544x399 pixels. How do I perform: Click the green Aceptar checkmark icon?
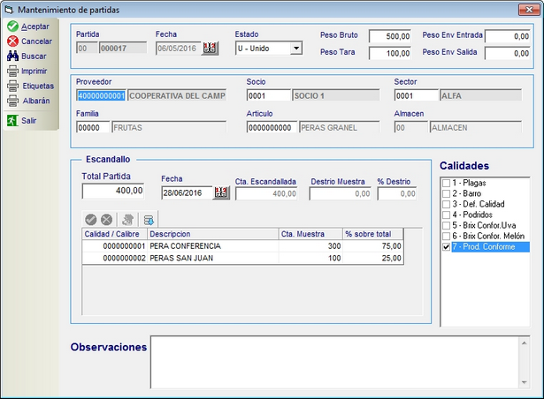tap(12, 26)
